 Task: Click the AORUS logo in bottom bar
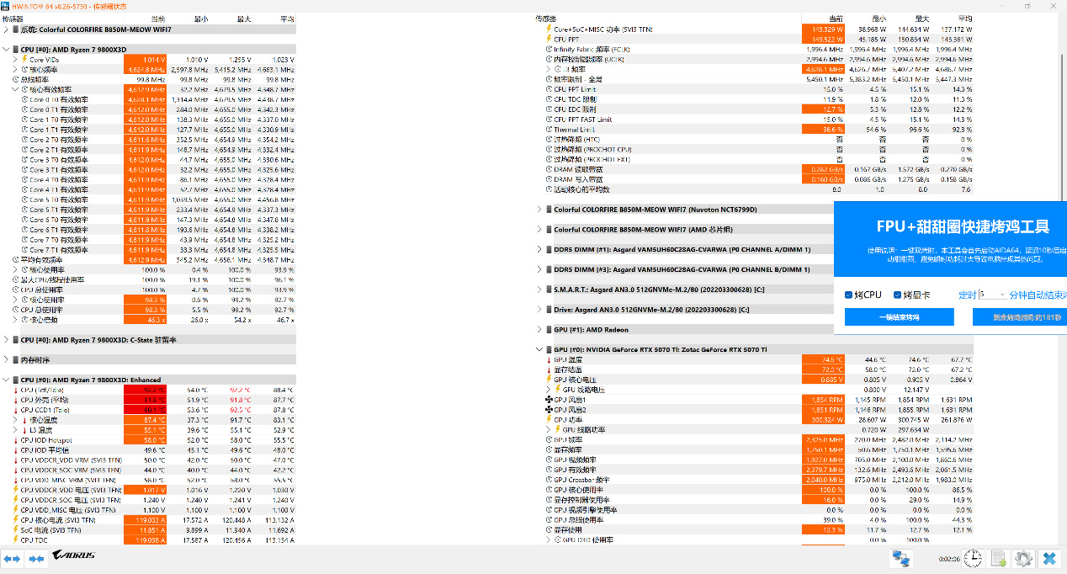[74, 555]
